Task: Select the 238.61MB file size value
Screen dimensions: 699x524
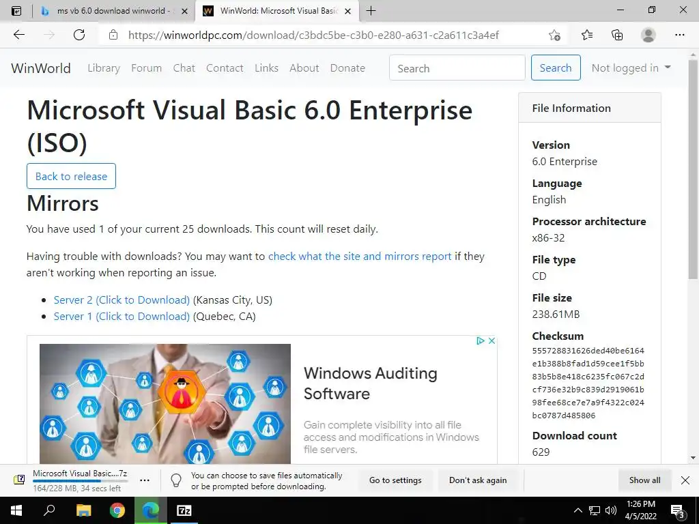Action: pyautogui.click(x=556, y=314)
